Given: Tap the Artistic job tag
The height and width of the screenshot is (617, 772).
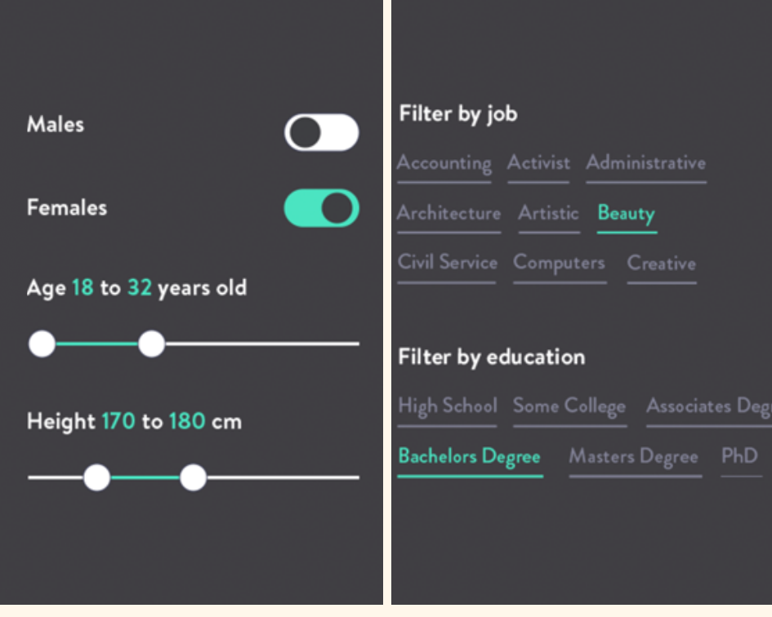Looking at the screenshot, I should coord(548,213).
